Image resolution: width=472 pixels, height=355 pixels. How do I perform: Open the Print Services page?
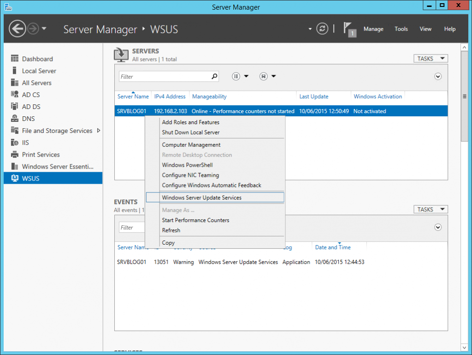pos(41,154)
